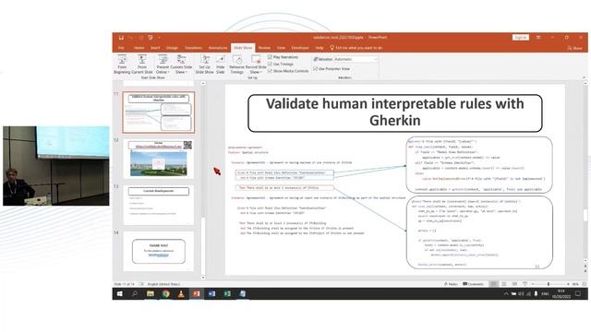Click the Redo icon in the title bar
Image resolution: width=591 pixels, height=332 pixels.
141,38
